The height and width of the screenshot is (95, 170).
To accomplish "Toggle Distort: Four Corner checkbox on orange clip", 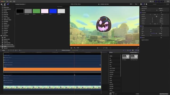I will (4, 62).
